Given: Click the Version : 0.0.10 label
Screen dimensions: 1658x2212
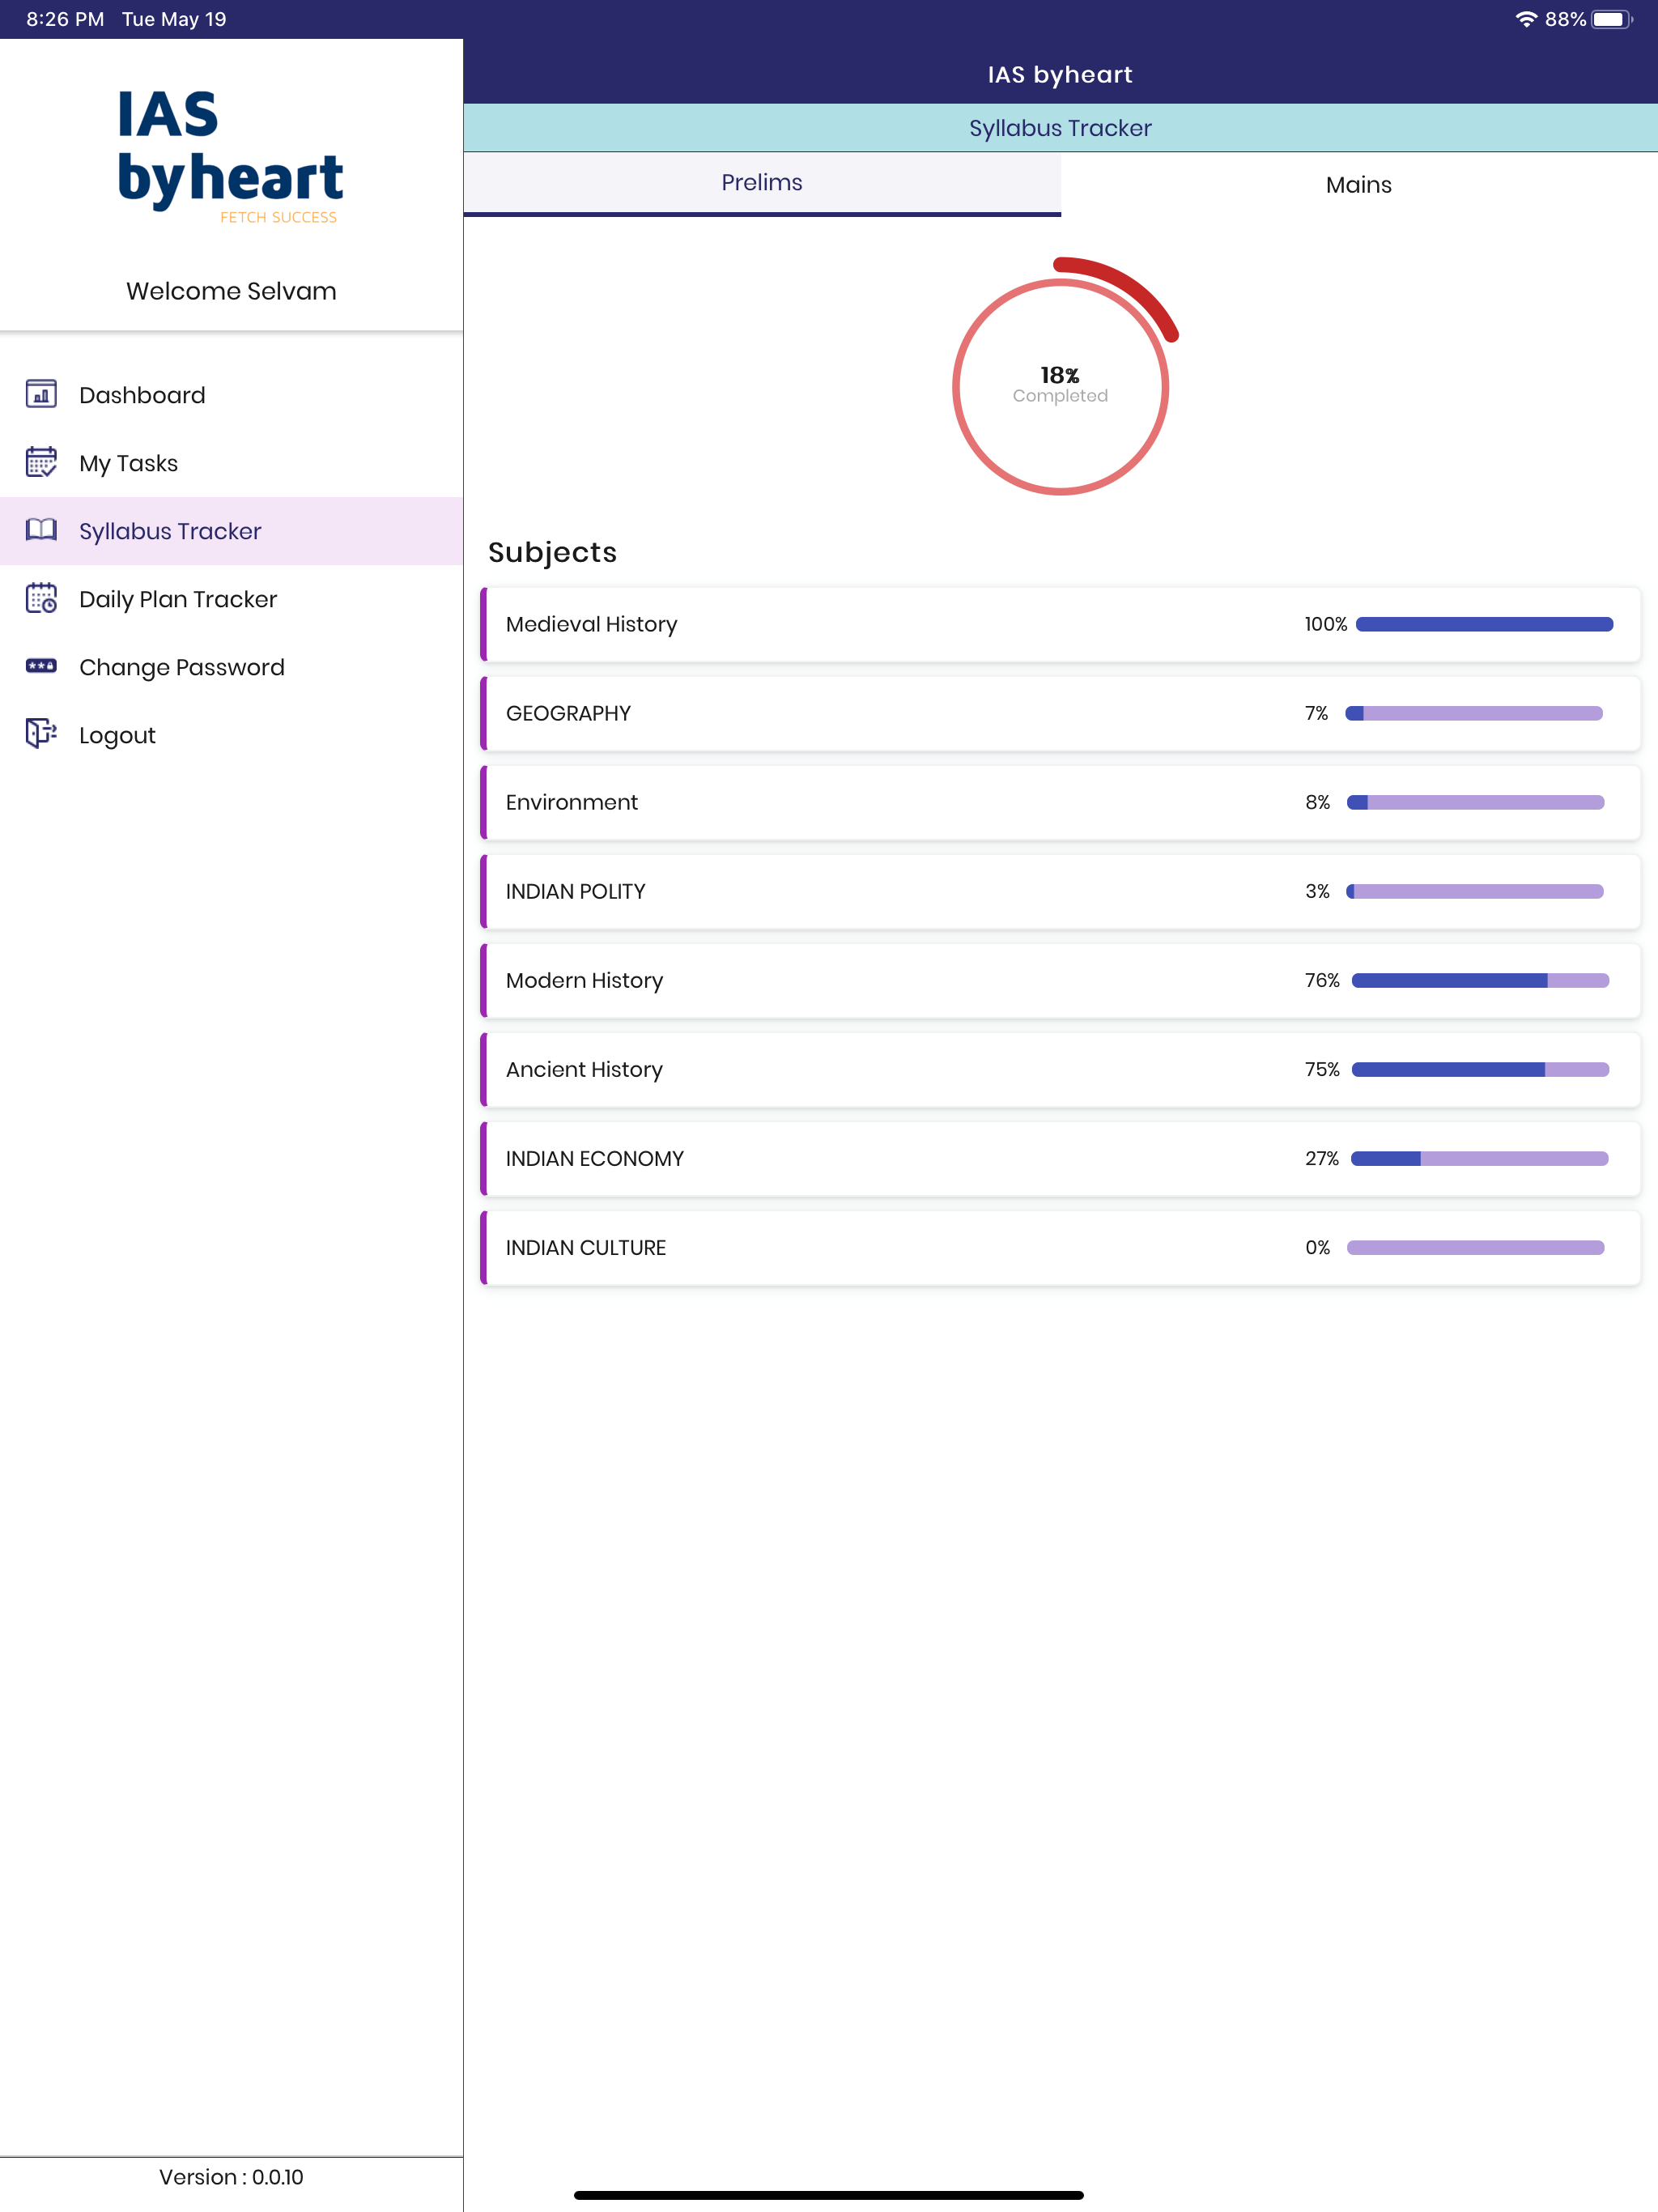Looking at the screenshot, I should (231, 2177).
